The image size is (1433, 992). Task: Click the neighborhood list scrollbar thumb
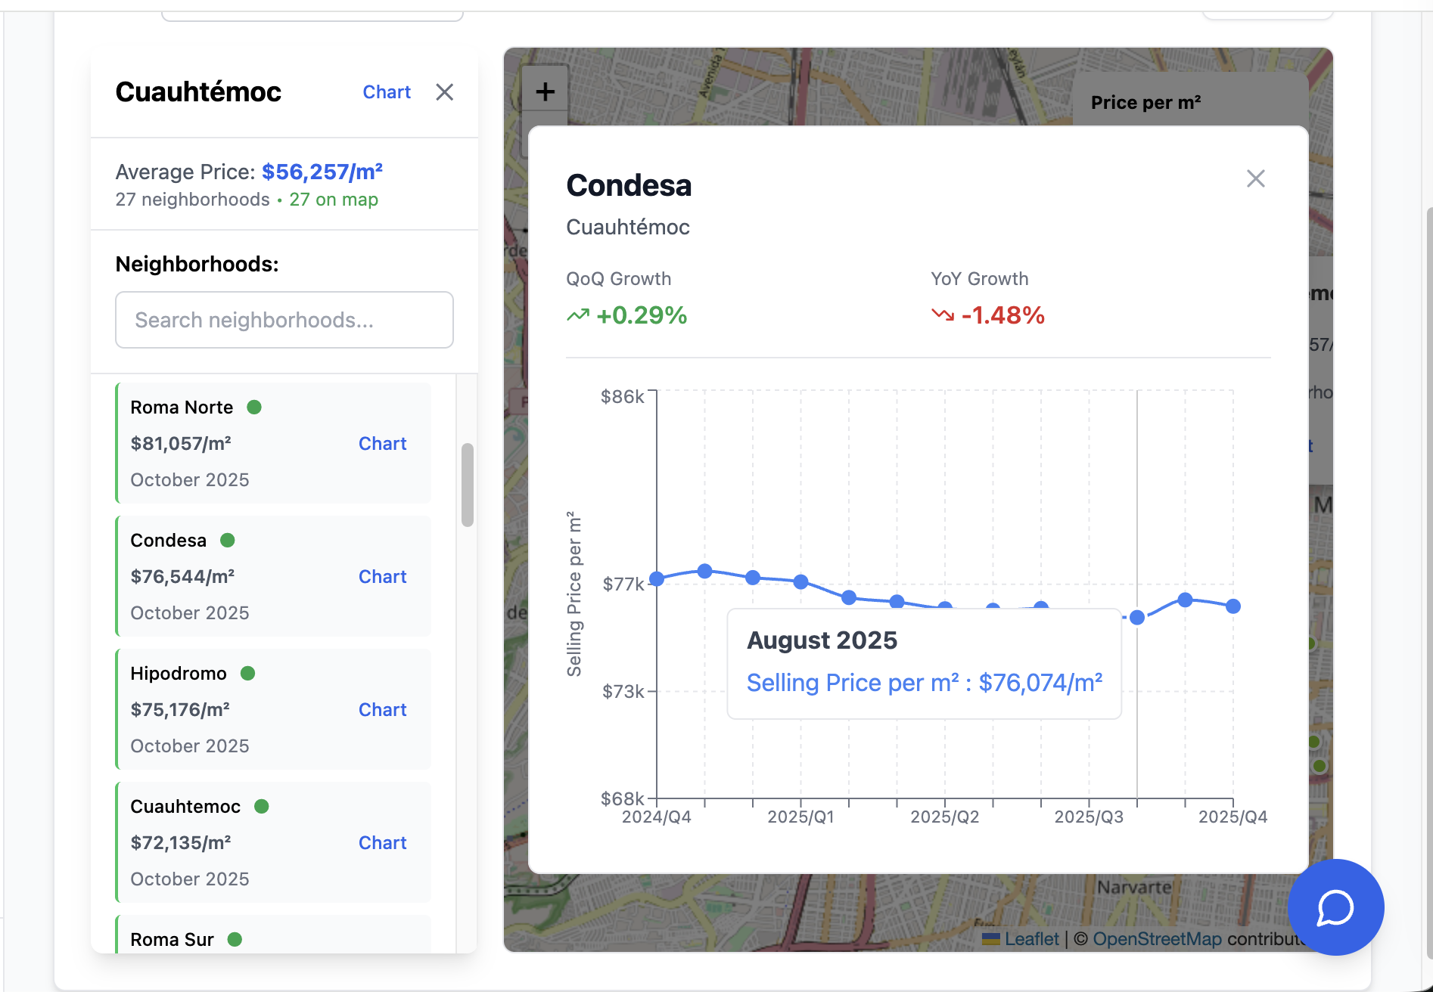pyautogui.click(x=468, y=485)
